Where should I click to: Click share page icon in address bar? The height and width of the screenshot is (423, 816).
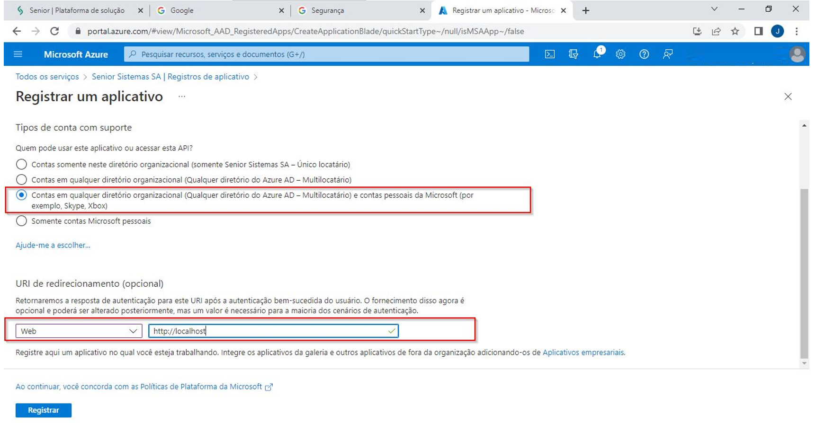(716, 31)
